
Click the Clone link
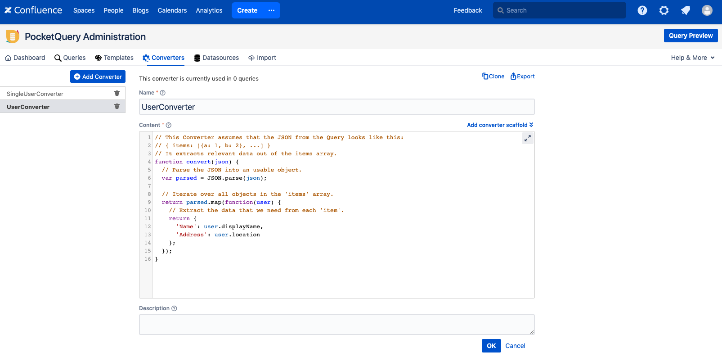click(x=493, y=77)
